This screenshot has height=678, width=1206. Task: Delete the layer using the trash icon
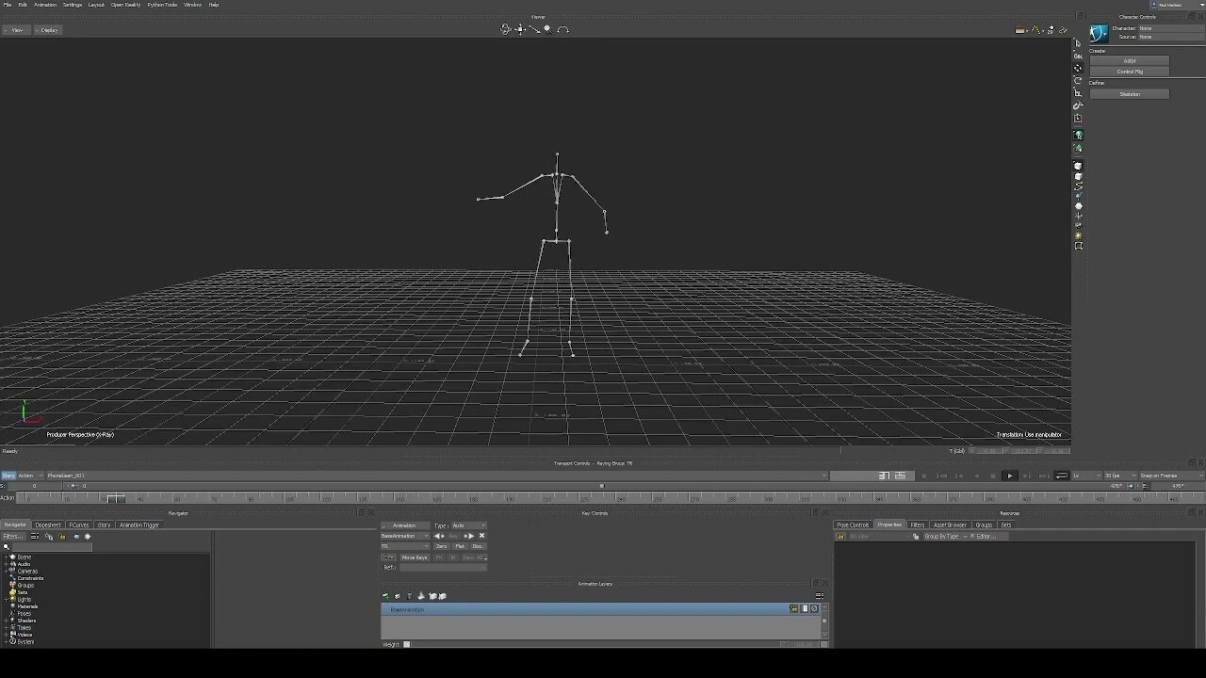click(409, 595)
